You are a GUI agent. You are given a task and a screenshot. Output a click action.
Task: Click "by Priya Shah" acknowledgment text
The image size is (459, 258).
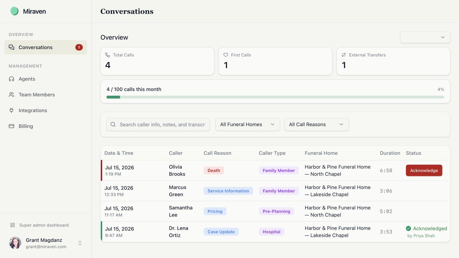421,236
